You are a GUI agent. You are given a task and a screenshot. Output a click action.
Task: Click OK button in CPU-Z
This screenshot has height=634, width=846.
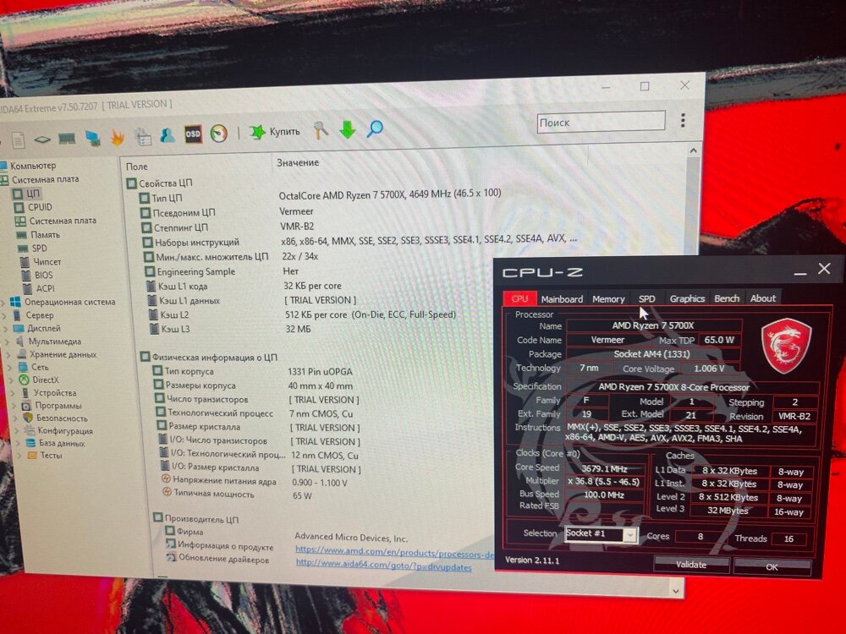tap(772, 566)
